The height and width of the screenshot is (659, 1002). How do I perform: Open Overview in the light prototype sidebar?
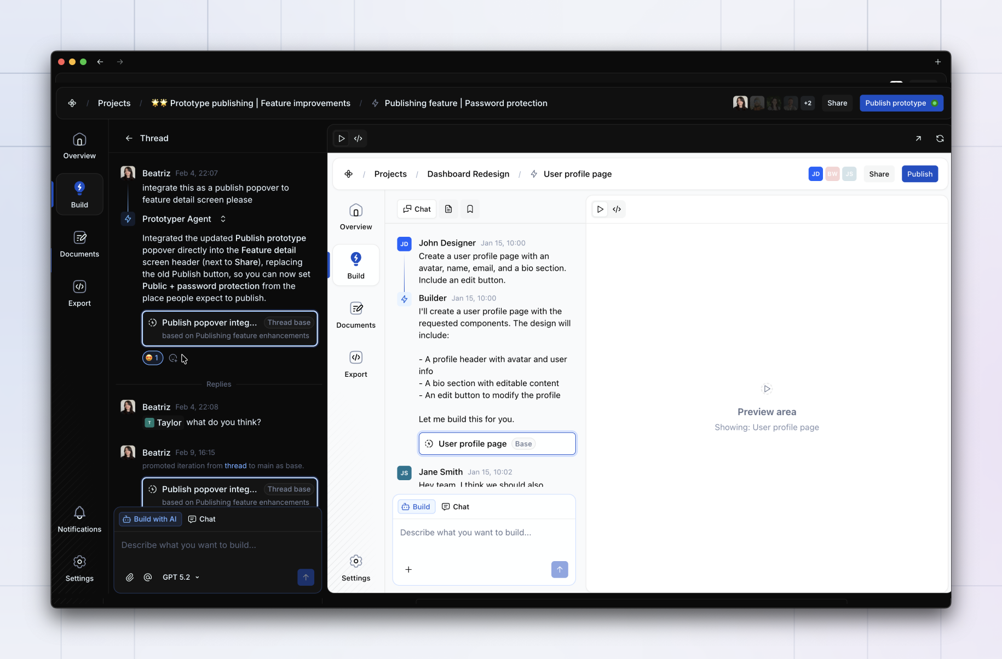coord(356,217)
